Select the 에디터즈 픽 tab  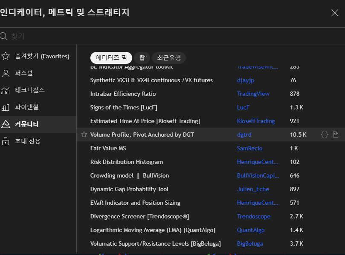click(x=111, y=58)
